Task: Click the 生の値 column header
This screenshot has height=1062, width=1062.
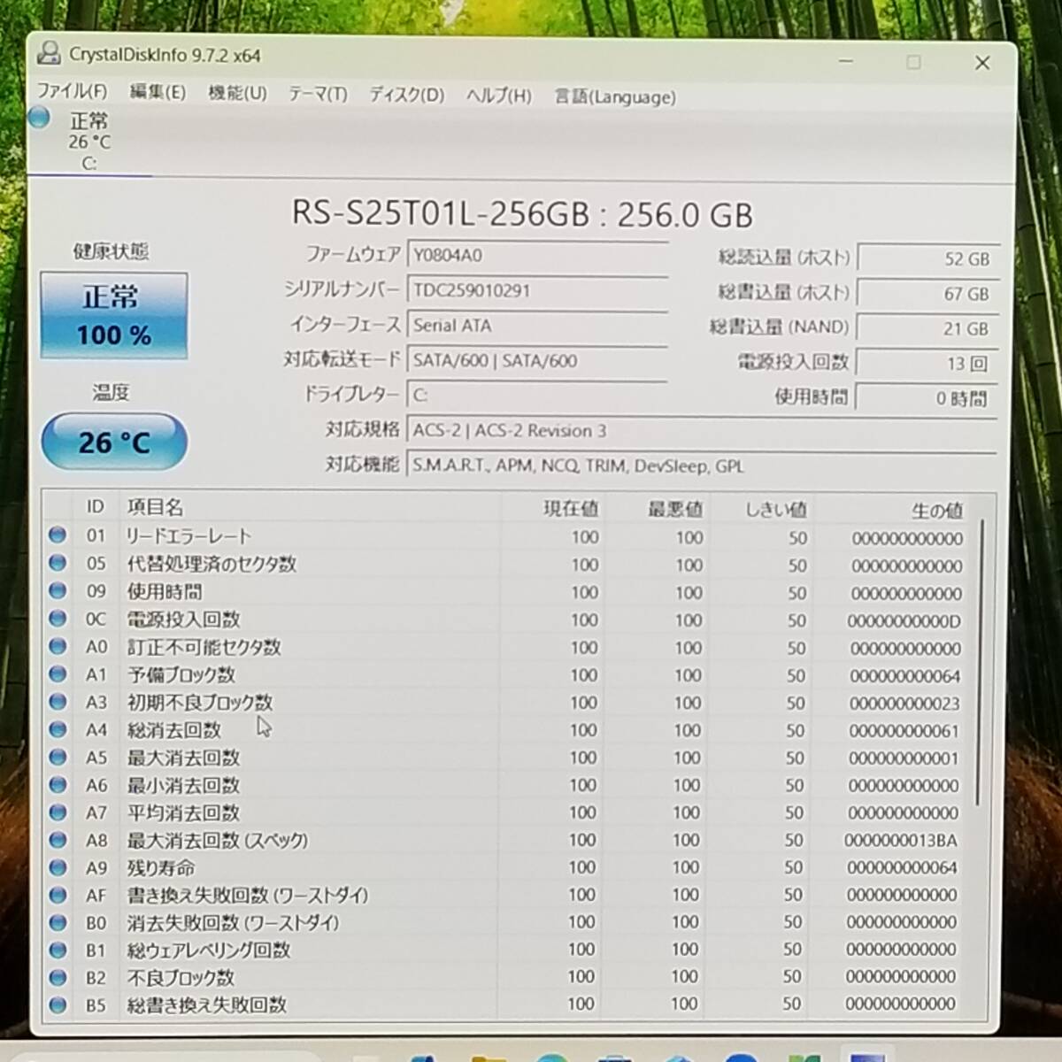Action: pyautogui.click(x=936, y=510)
